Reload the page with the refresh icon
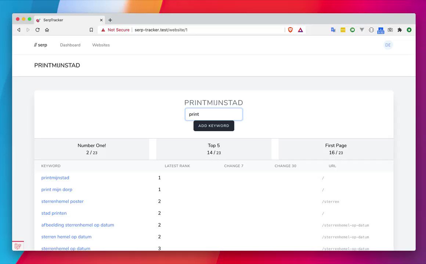 tap(37, 30)
